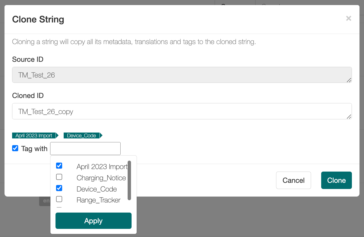The height and width of the screenshot is (237, 364).
Task: Uncheck April 2023 Import in the tag list
Action: [x=59, y=166]
